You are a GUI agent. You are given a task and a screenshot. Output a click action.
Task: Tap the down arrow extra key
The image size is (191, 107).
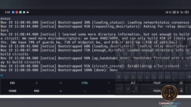click(x=109, y=91)
